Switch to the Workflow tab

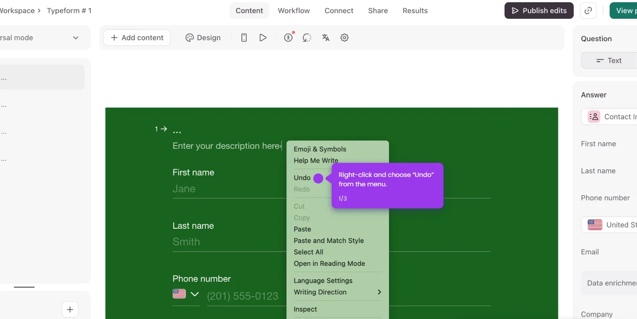[294, 11]
